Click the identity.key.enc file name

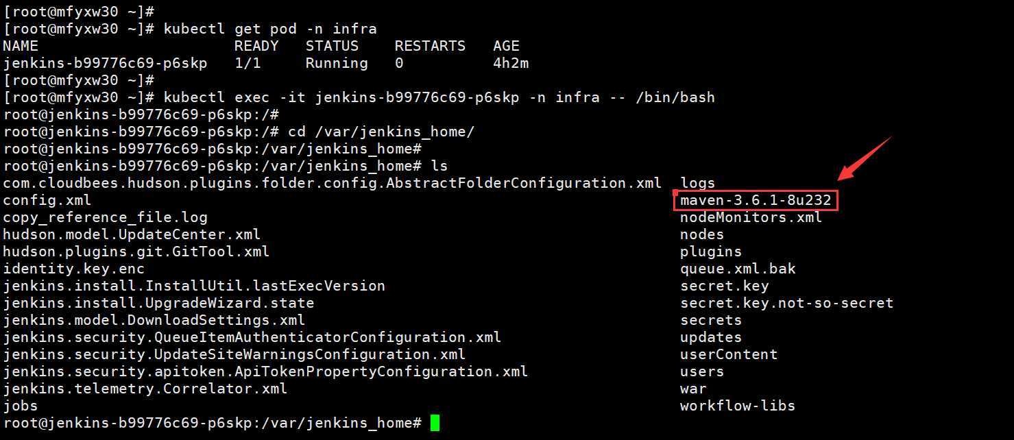click(x=74, y=269)
